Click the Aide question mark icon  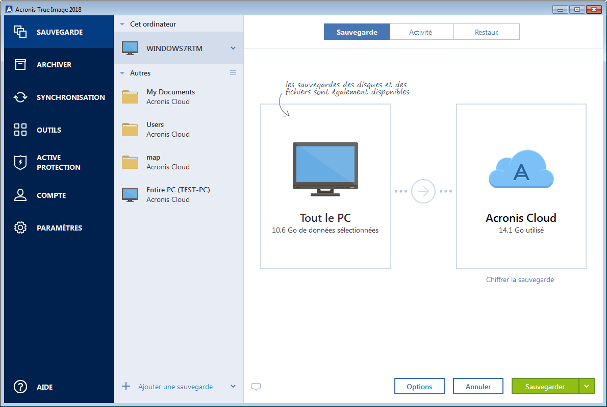pos(20,387)
